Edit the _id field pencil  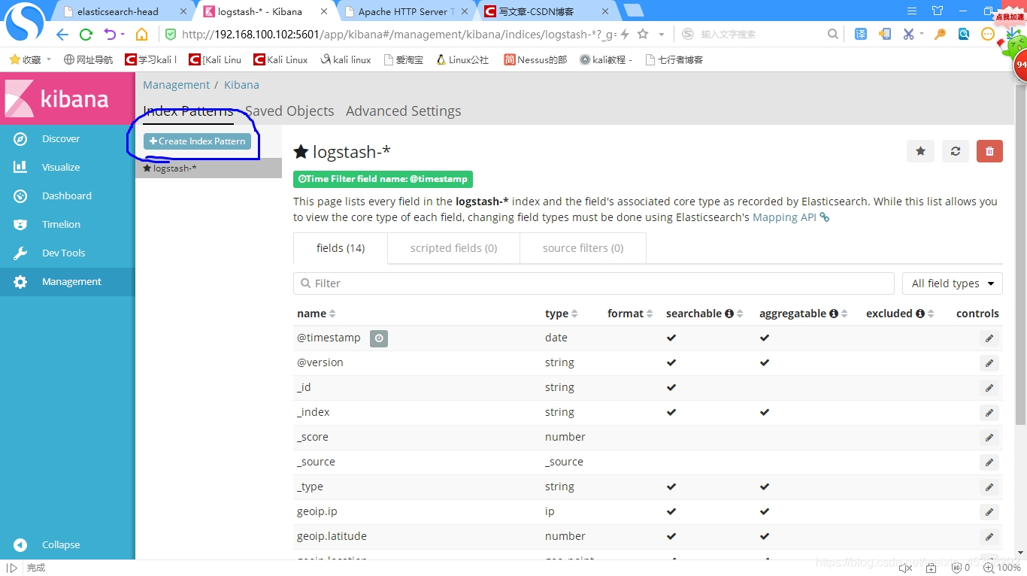(x=989, y=388)
